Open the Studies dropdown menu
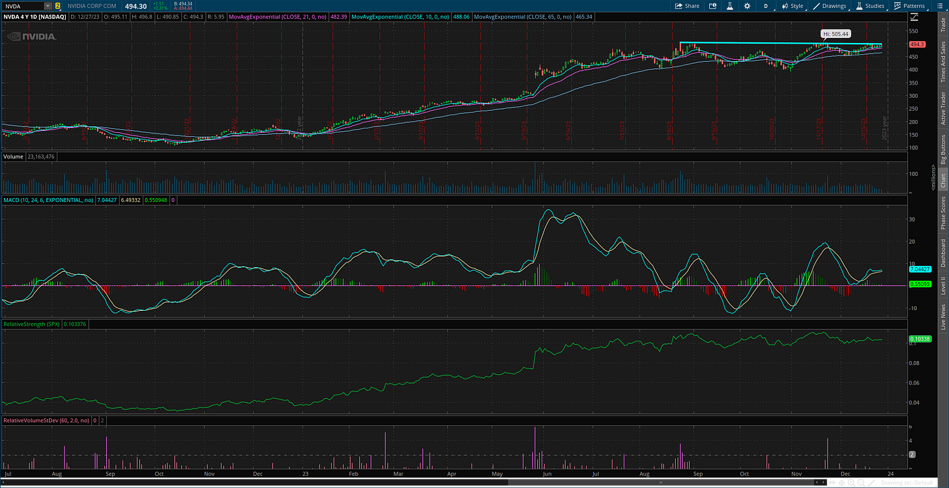 869,5
